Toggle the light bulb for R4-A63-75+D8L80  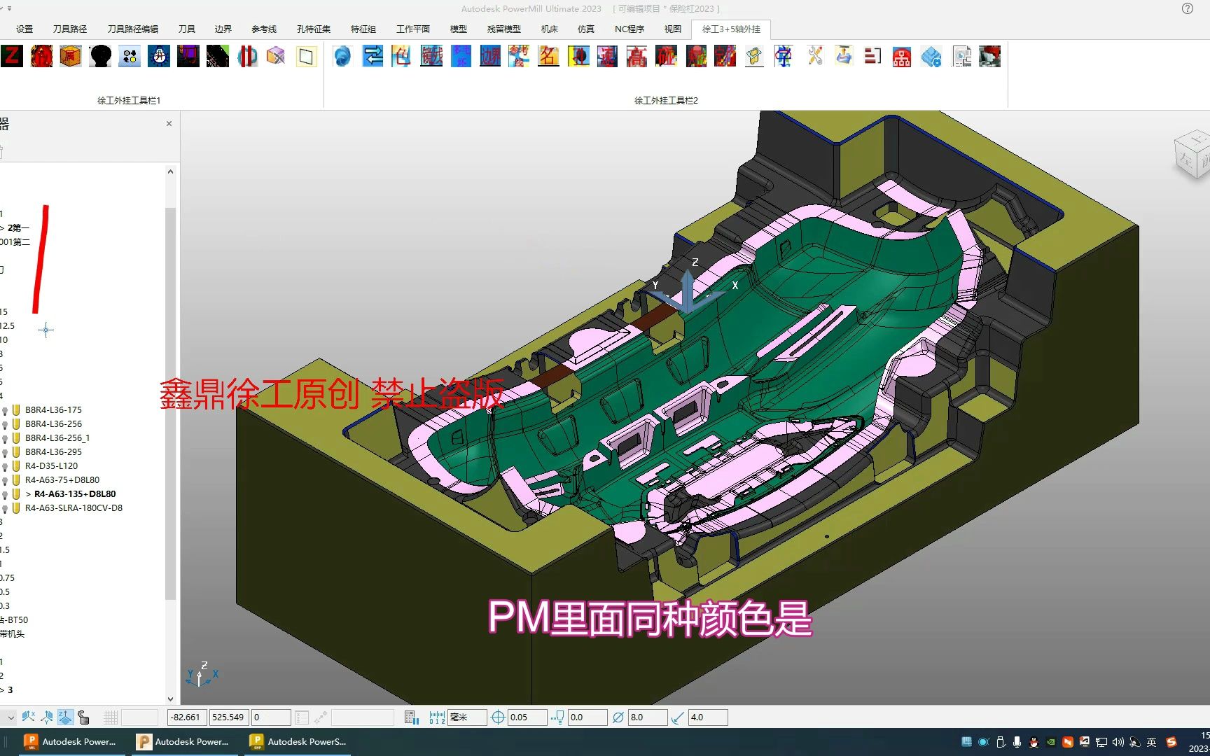coord(5,480)
